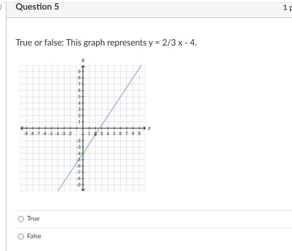Click the question text about y = 2/3 x - 4

[x=106, y=42]
